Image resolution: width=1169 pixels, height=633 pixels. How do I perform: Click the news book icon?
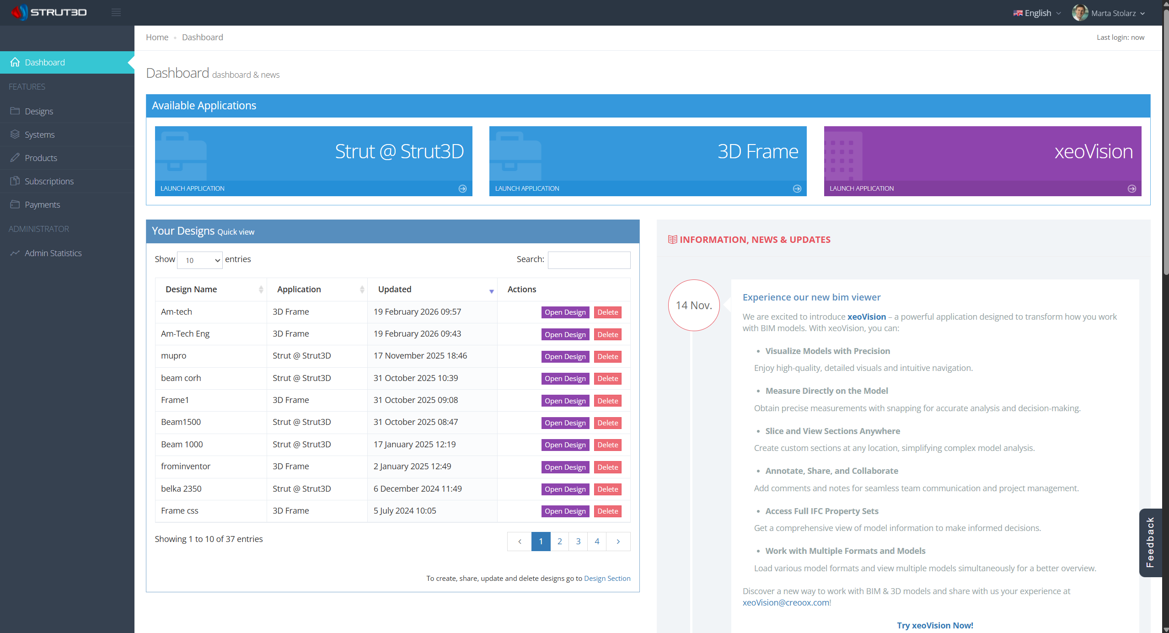672,240
